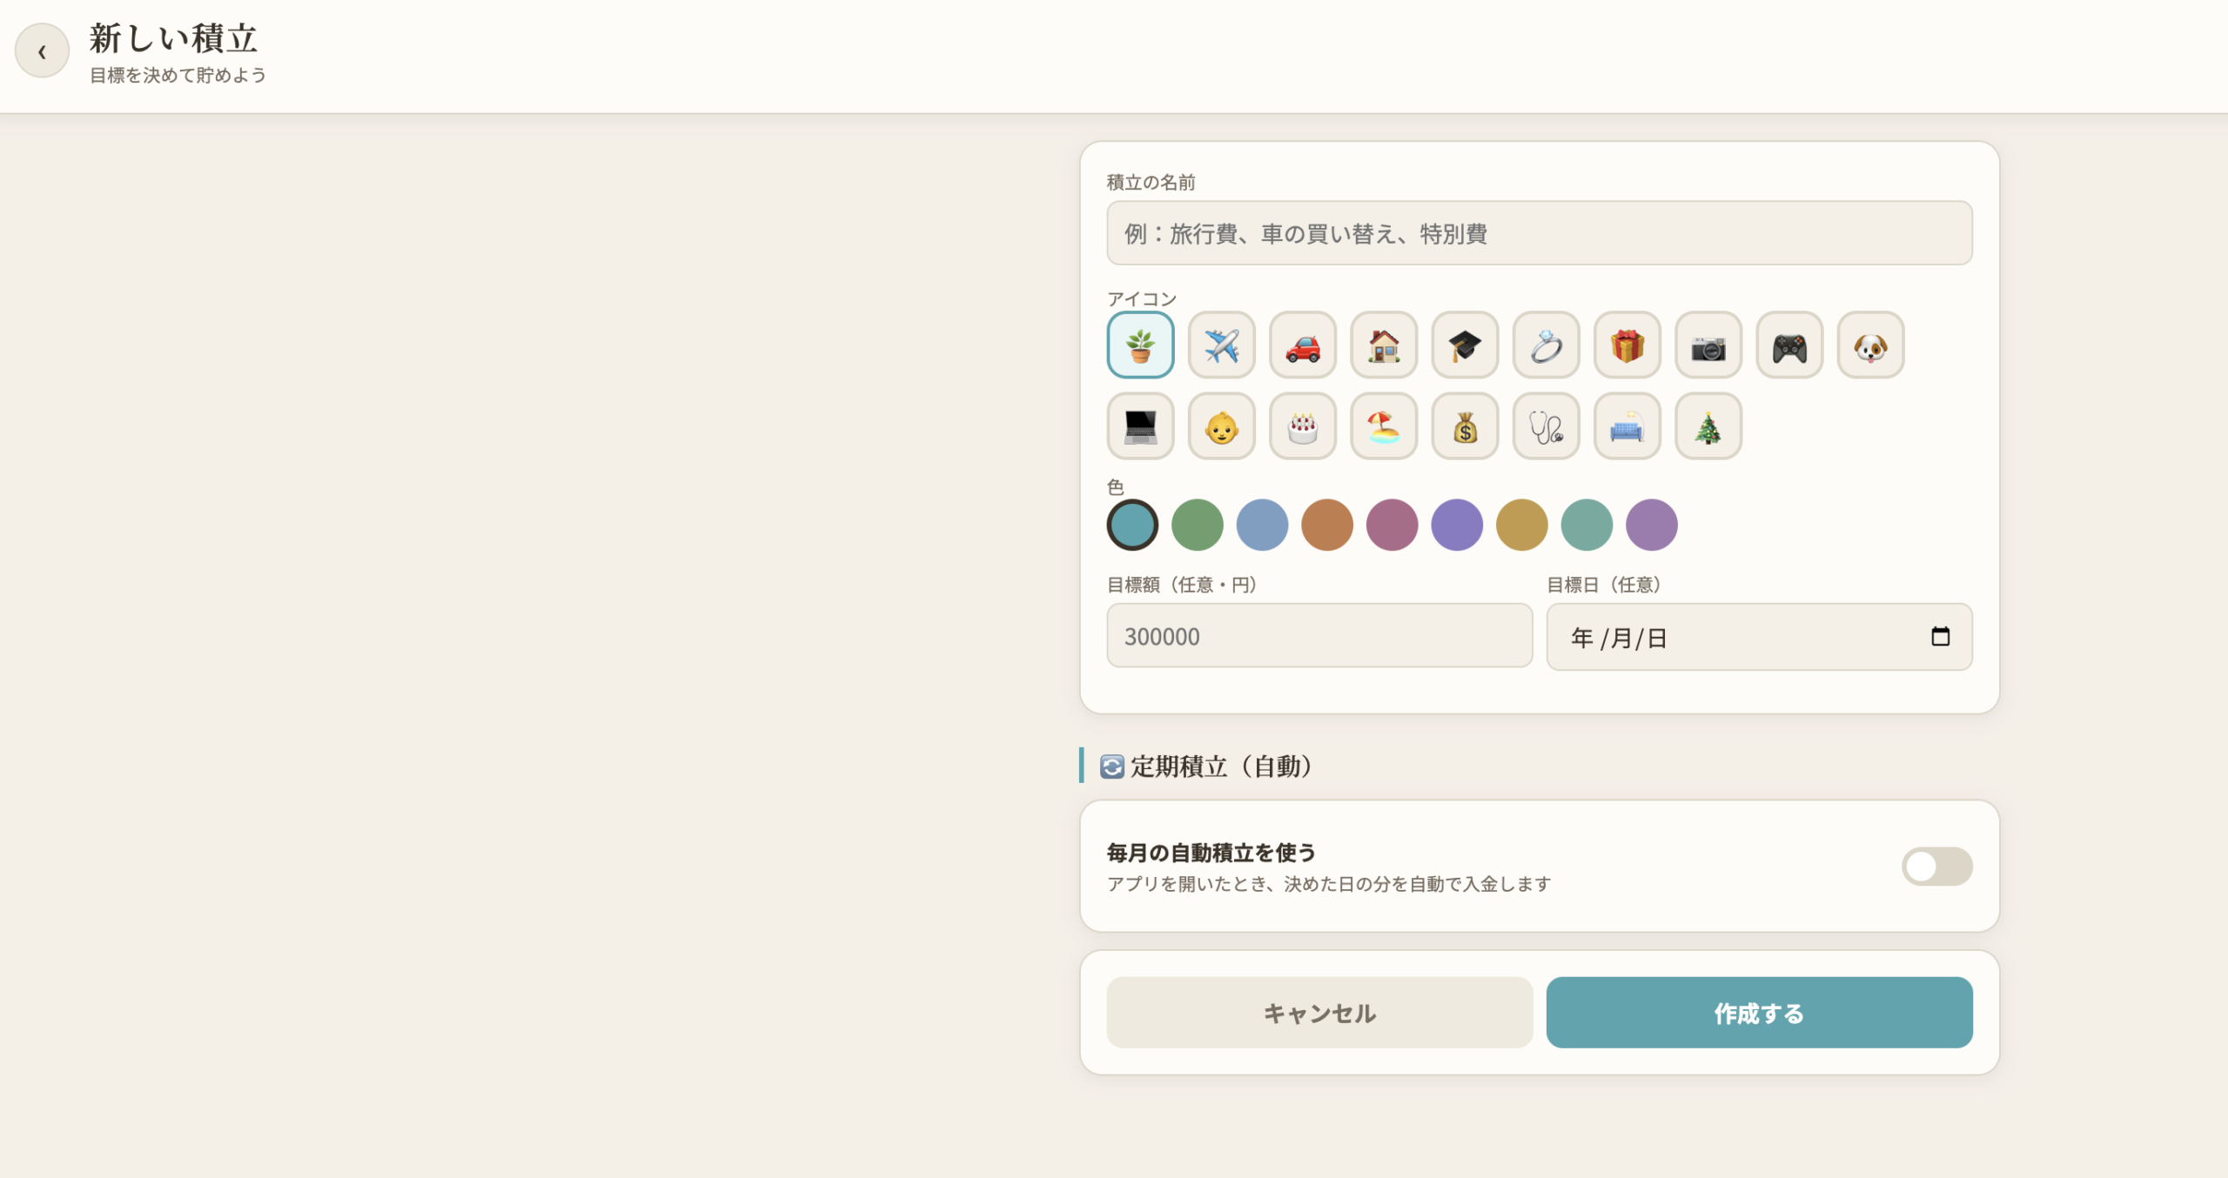
Task: Select the house icon
Action: 1384,345
